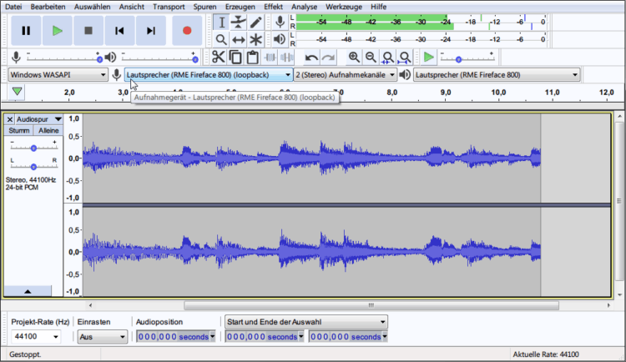Solo the track with the Alleine button
The height and width of the screenshot is (362, 626).
coord(48,130)
